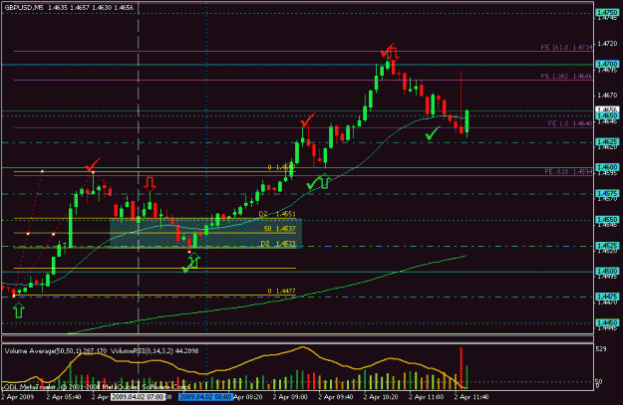Select the FE 161.8 1.4714 Fibonacci label
This screenshot has height=405, width=623.
pyautogui.click(x=566, y=47)
